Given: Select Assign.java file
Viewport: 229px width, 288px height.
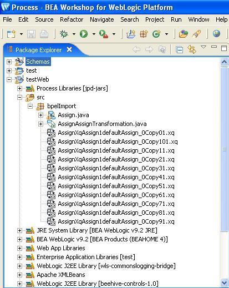Looking at the screenshot, I should click(73, 115).
